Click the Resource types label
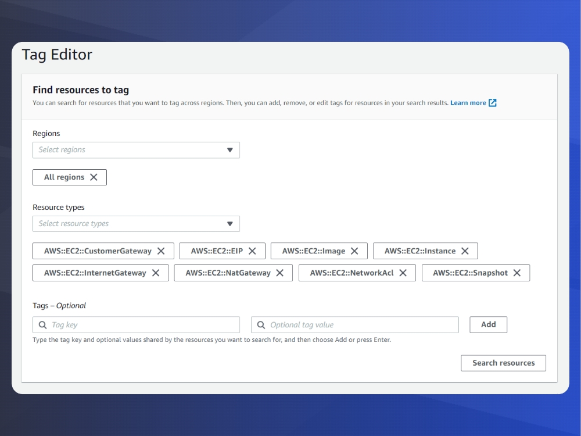Viewport: 581px width, 436px height. [x=59, y=208]
